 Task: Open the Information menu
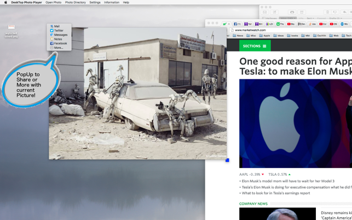tap(112, 3)
